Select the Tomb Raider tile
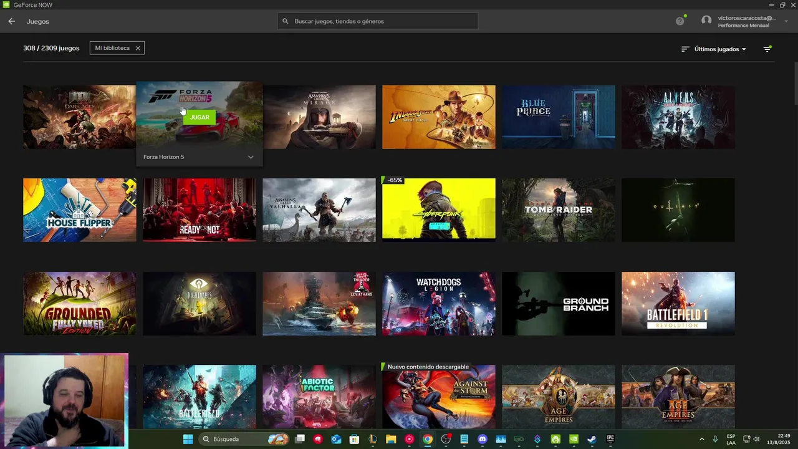Image resolution: width=798 pixels, height=449 pixels. coord(559,210)
